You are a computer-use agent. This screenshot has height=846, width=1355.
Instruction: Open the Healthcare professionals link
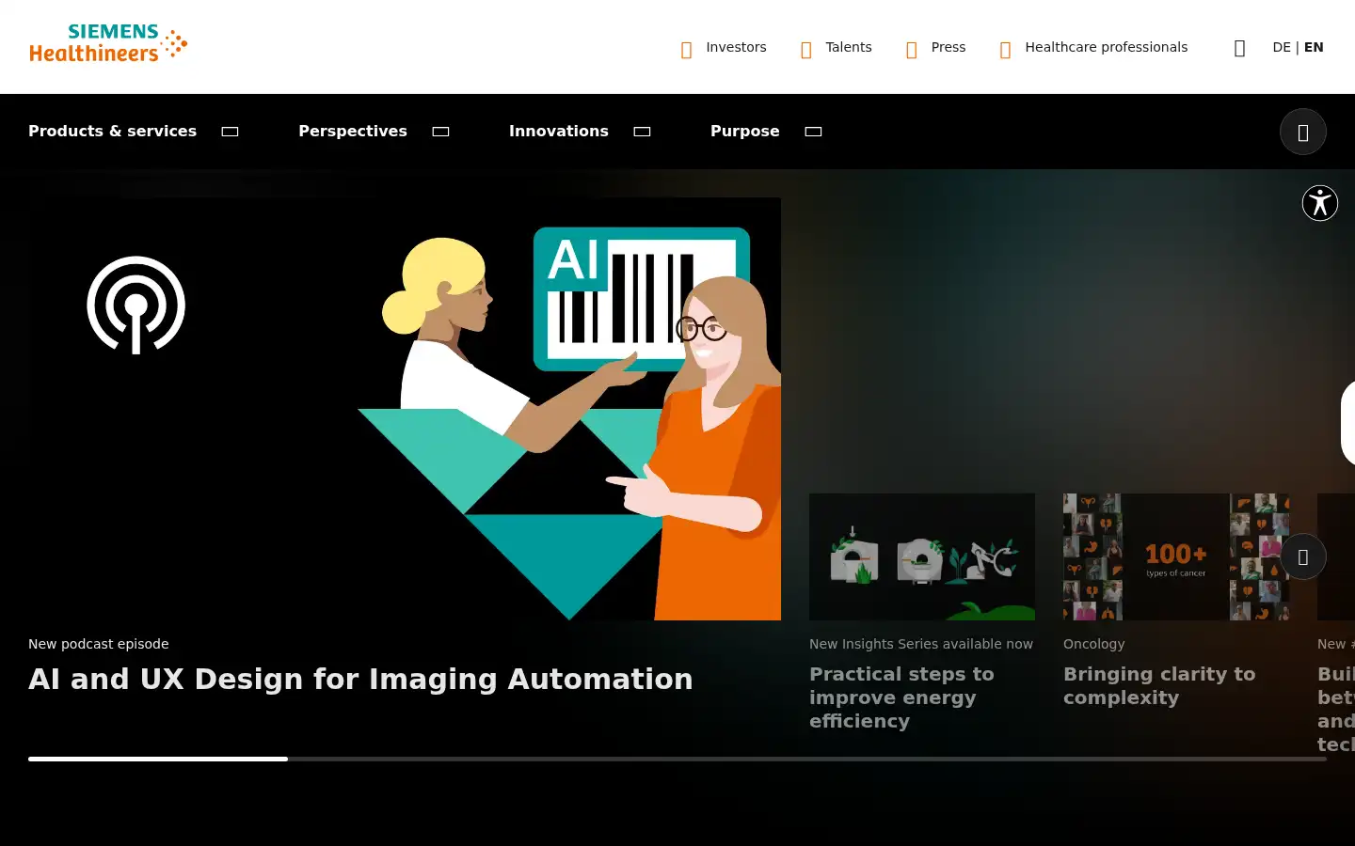1107,47
